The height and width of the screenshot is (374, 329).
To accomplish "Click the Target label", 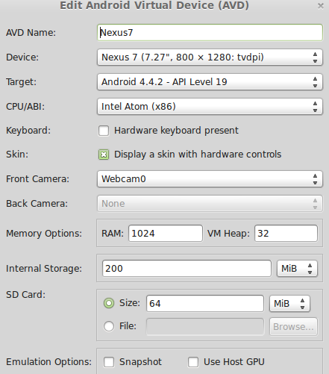I will pos(22,82).
